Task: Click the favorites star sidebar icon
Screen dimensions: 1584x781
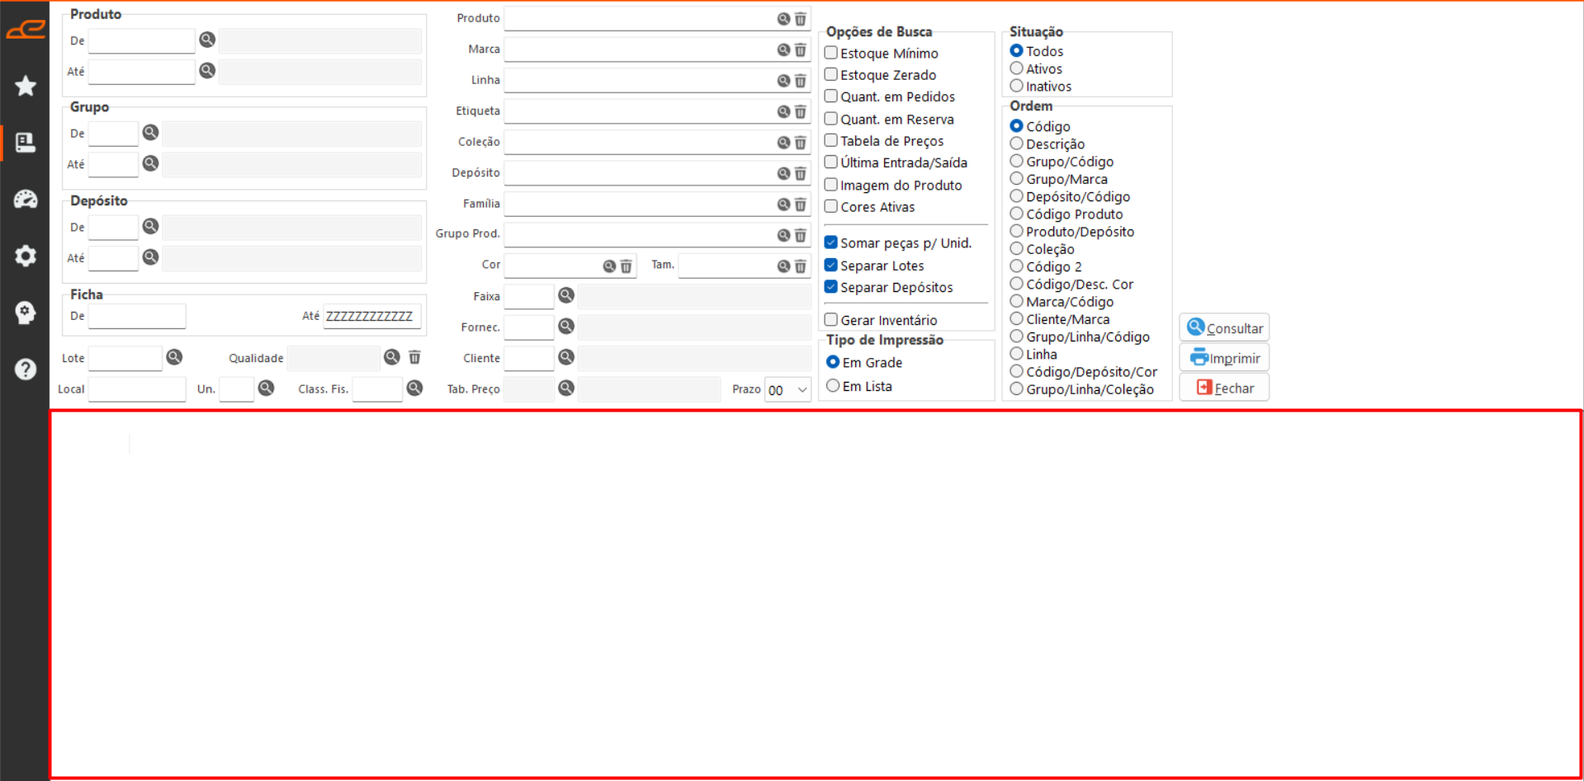Action: point(26,86)
